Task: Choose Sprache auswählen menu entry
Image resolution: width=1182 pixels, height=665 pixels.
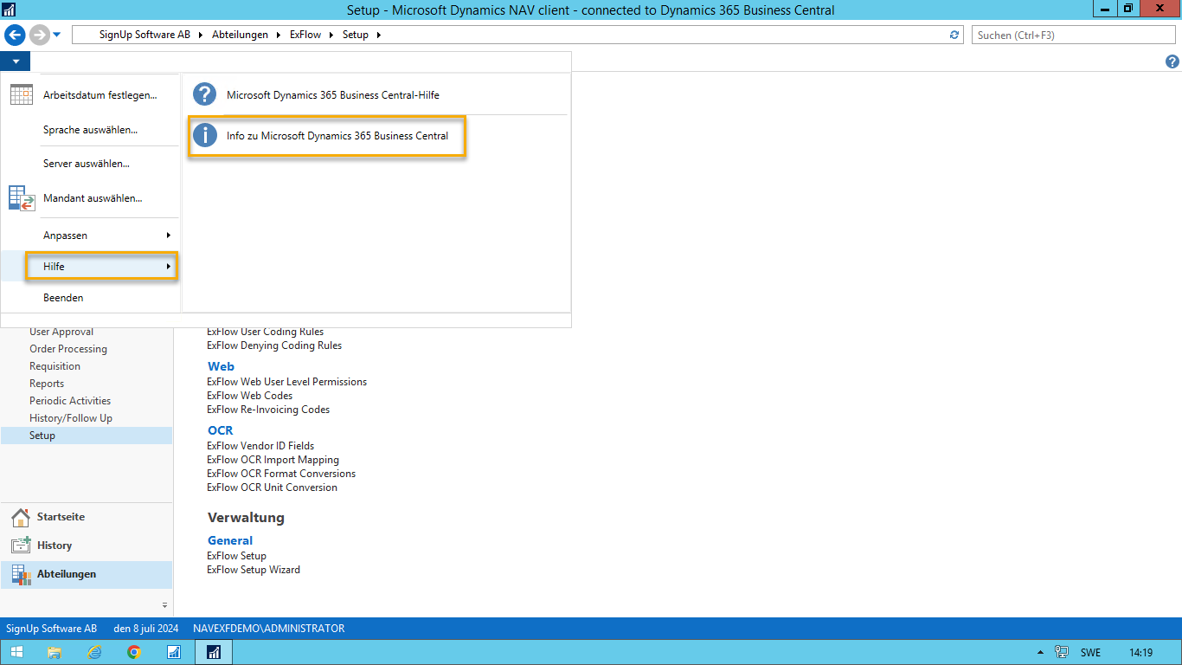Action: click(91, 130)
